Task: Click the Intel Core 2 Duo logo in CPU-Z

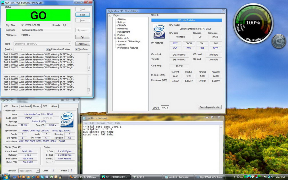Action: 67,120
